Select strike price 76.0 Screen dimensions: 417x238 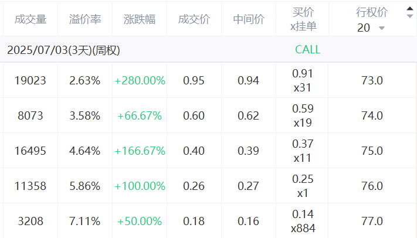(372, 186)
